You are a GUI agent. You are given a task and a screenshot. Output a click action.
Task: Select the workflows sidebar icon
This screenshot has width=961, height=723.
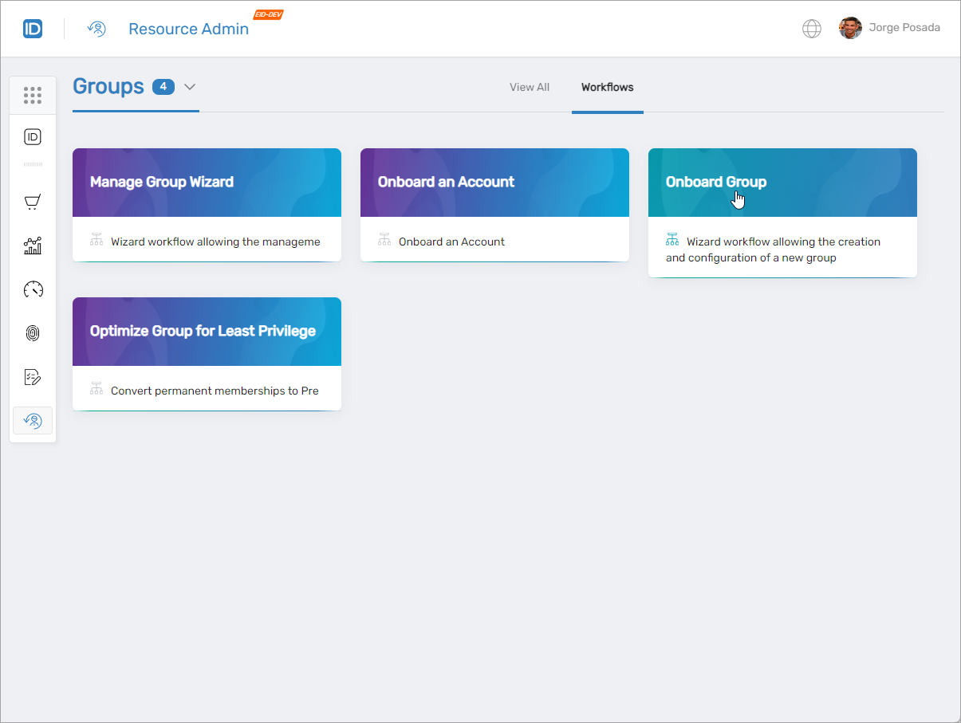[32, 420]
